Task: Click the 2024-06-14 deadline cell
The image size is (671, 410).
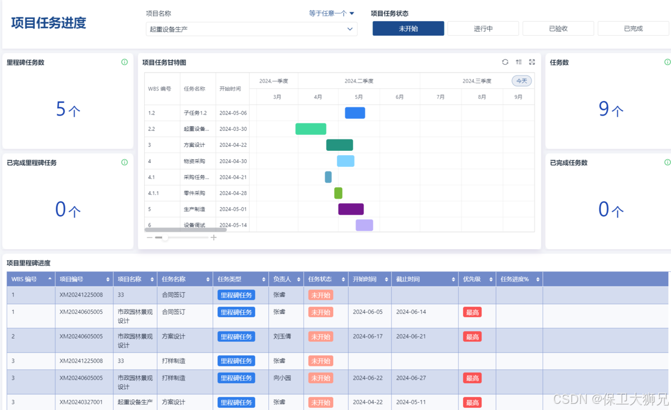Action: [411, 312]
